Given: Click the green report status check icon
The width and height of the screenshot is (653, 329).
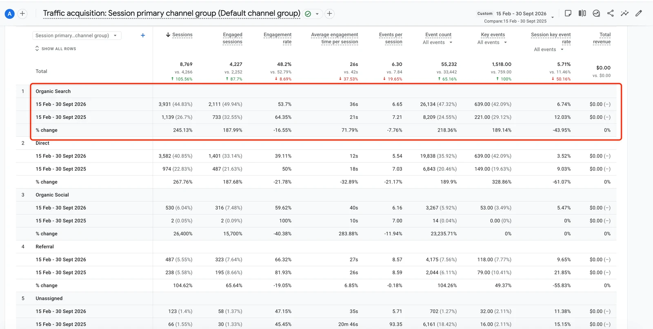Looking at the screenshot, I should pyautogui.click(x=308, y=14).
